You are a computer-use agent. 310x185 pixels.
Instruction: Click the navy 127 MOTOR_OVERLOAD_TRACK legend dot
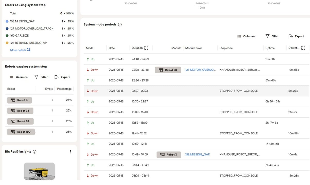click(7, 29)
